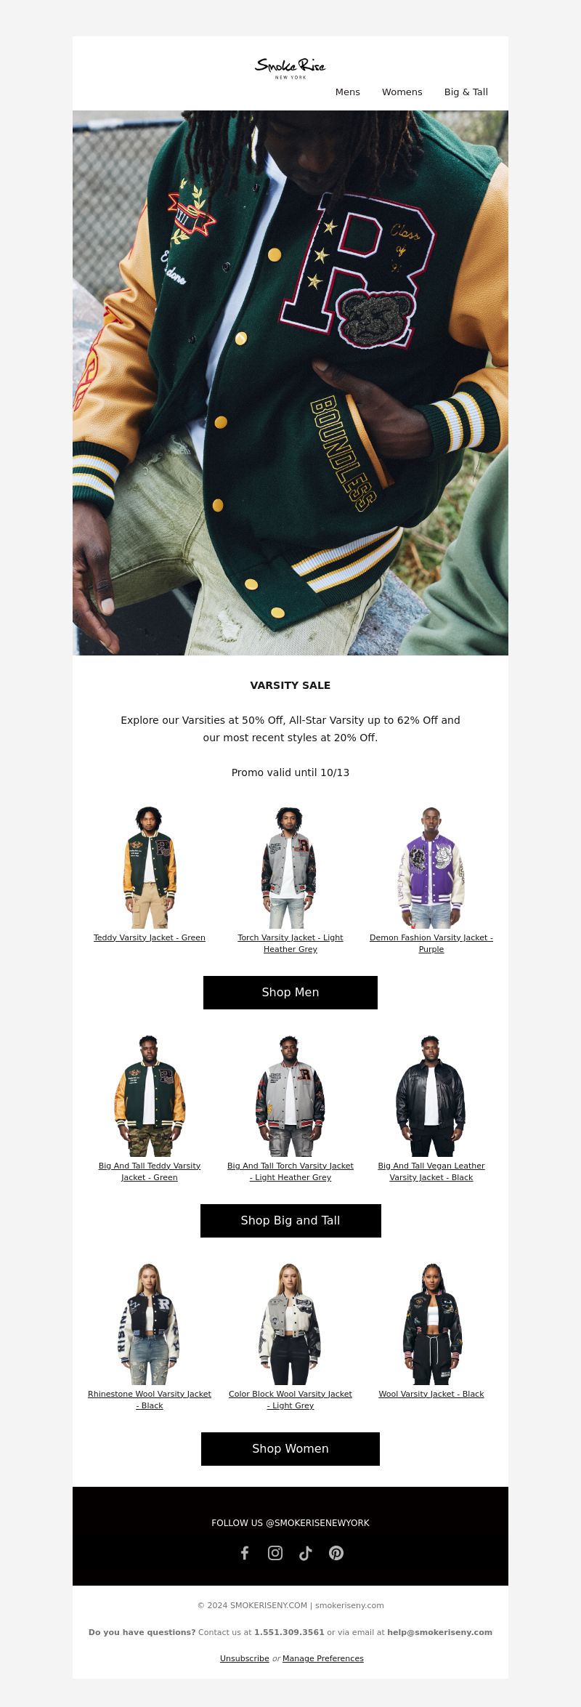This screenshot has height=1707, width=581.
Task: Open Torch Varsity Jacket Light Heather Grey link
Action: (x=290, y=943)
